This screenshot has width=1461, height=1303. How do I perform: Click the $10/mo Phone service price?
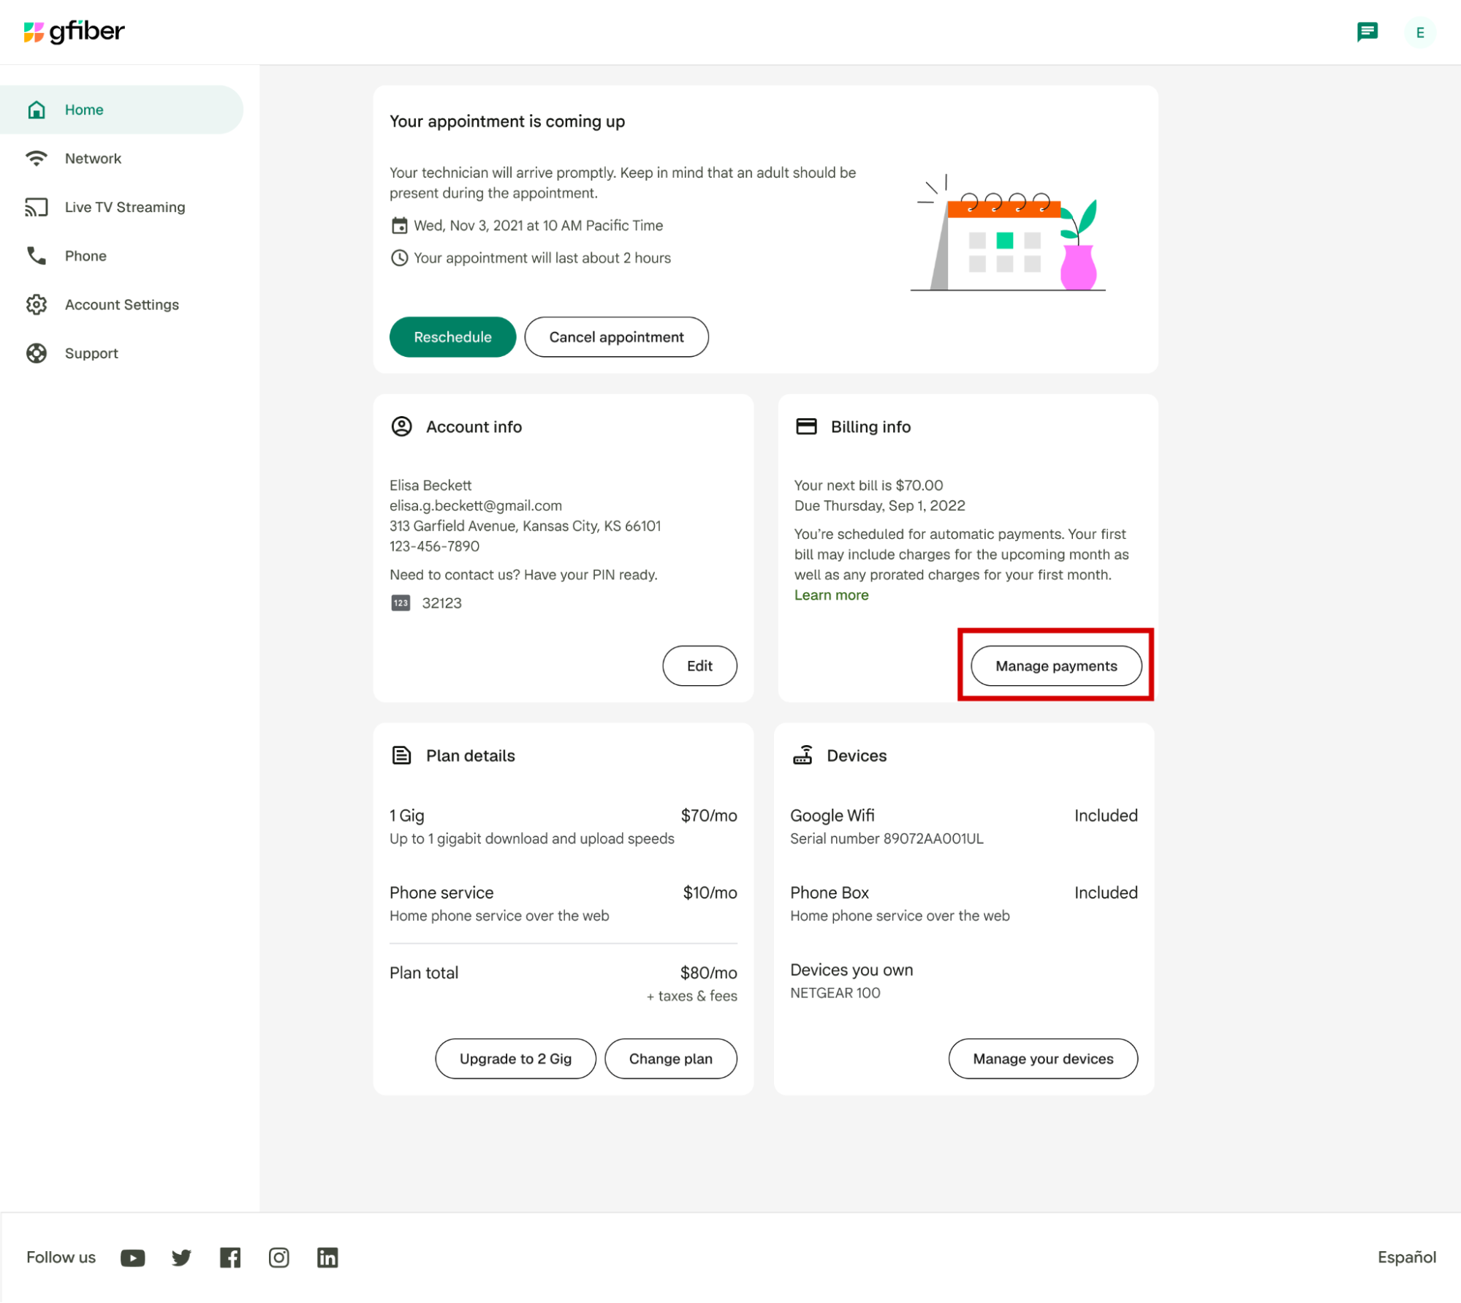pos(710,892)
